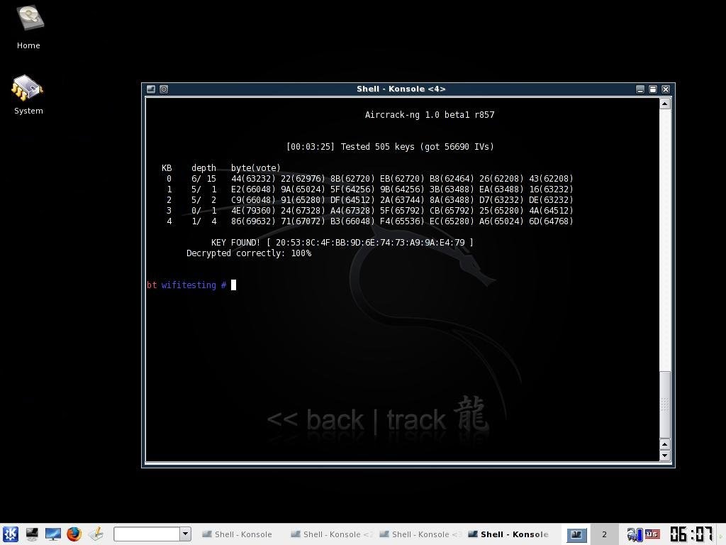Click the US flag keyboard layout icon
Image resolution: width=726 pixels, height=545 pixels.
[x=652, y=534]
